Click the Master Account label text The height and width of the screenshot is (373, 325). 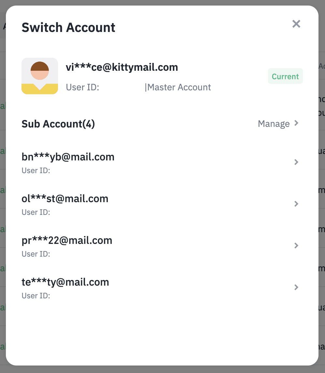[x=179, y=87]
